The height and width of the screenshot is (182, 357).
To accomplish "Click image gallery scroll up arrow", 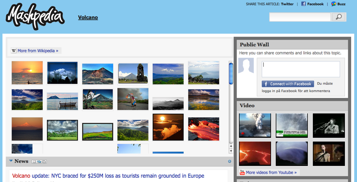I will coord(231,146).
